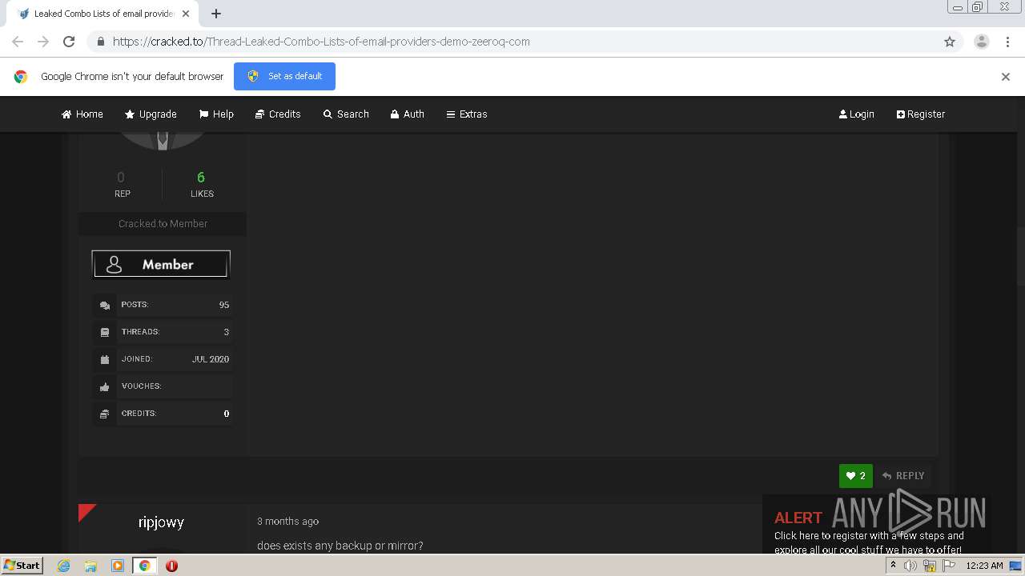The image size is (1025, 576).
Task: Switch to Chrome taskbar icon
Action: (x=145, y=566)
